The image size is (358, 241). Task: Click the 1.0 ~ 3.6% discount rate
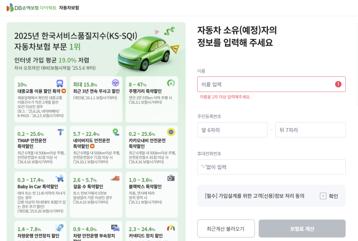coord(141,180)
